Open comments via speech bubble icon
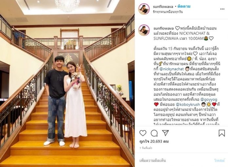The image size is (228, 167). 154,133
